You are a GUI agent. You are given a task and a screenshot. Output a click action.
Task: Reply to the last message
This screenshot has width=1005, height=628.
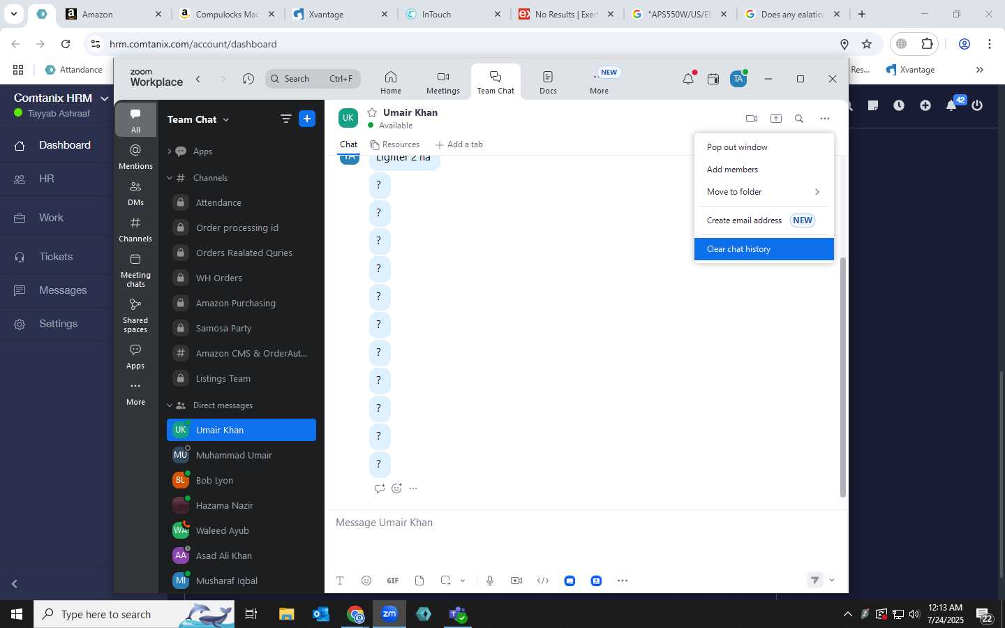click(x=379, y=488)
